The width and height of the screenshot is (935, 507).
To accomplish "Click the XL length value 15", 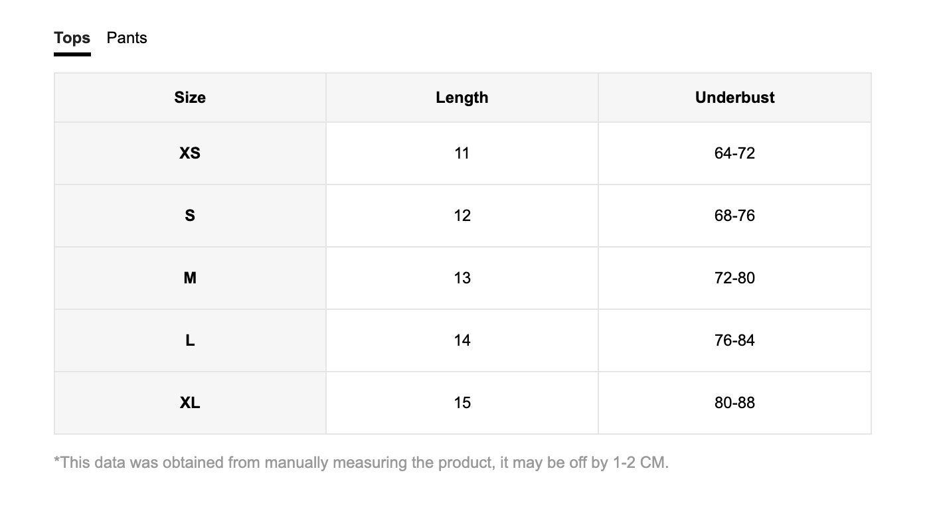I will [x=462, y=403].
